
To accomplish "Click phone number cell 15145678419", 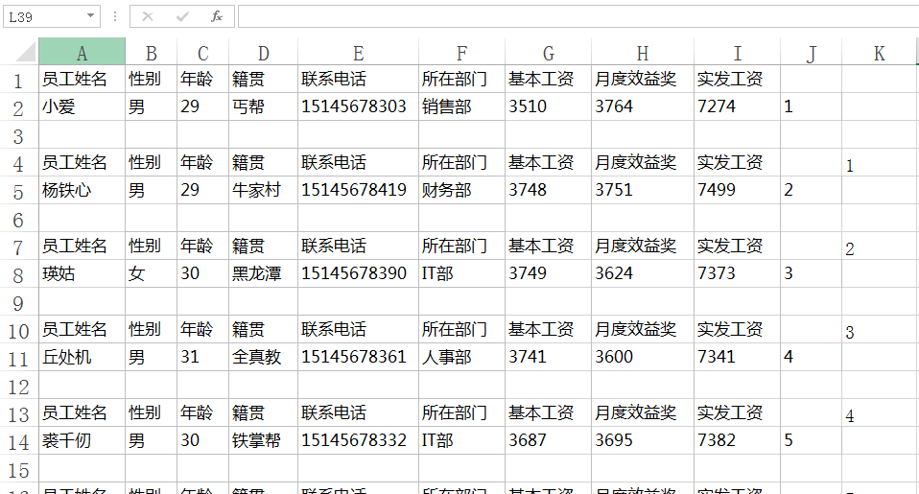I will (x=358, y=191).
